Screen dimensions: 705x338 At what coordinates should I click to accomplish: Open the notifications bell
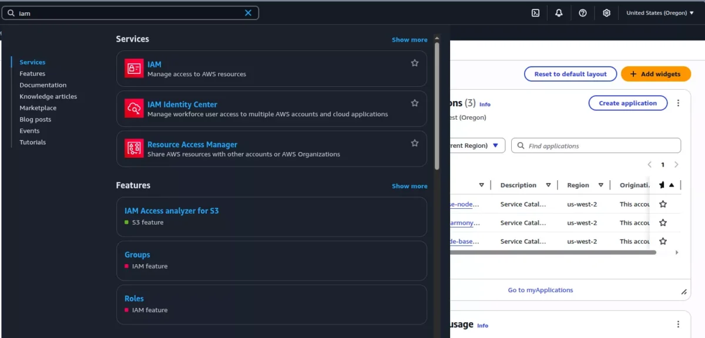559,13
